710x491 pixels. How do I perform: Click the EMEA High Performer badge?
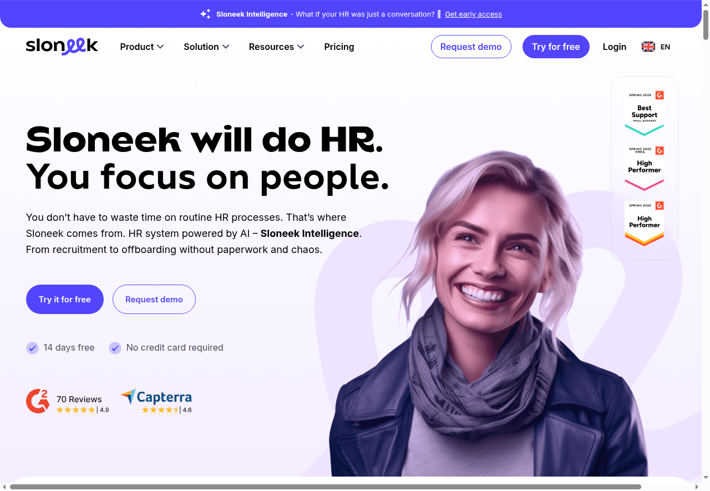point(645,168)
